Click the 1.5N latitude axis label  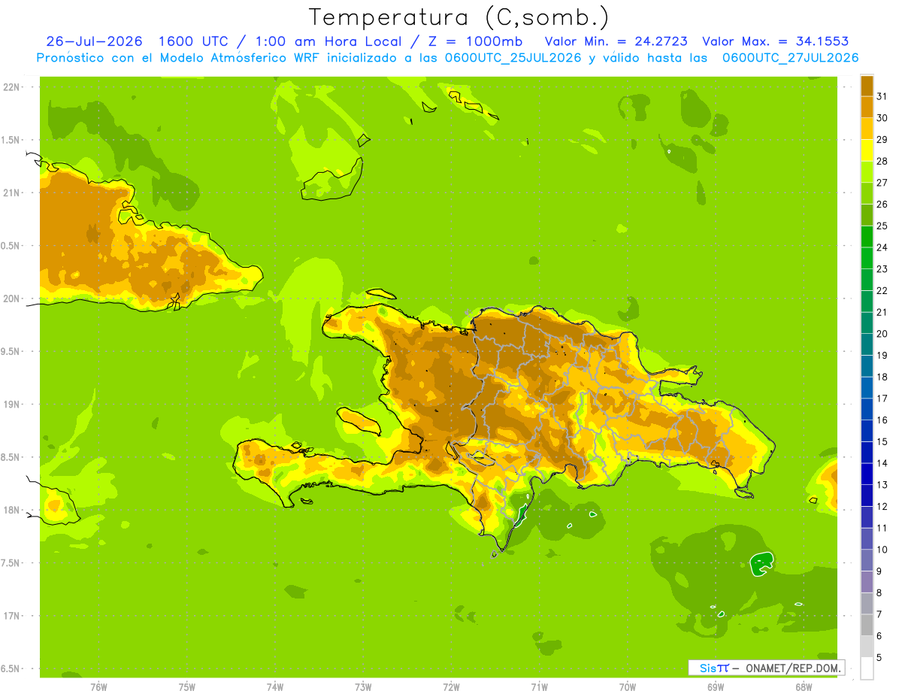[12, 140]
